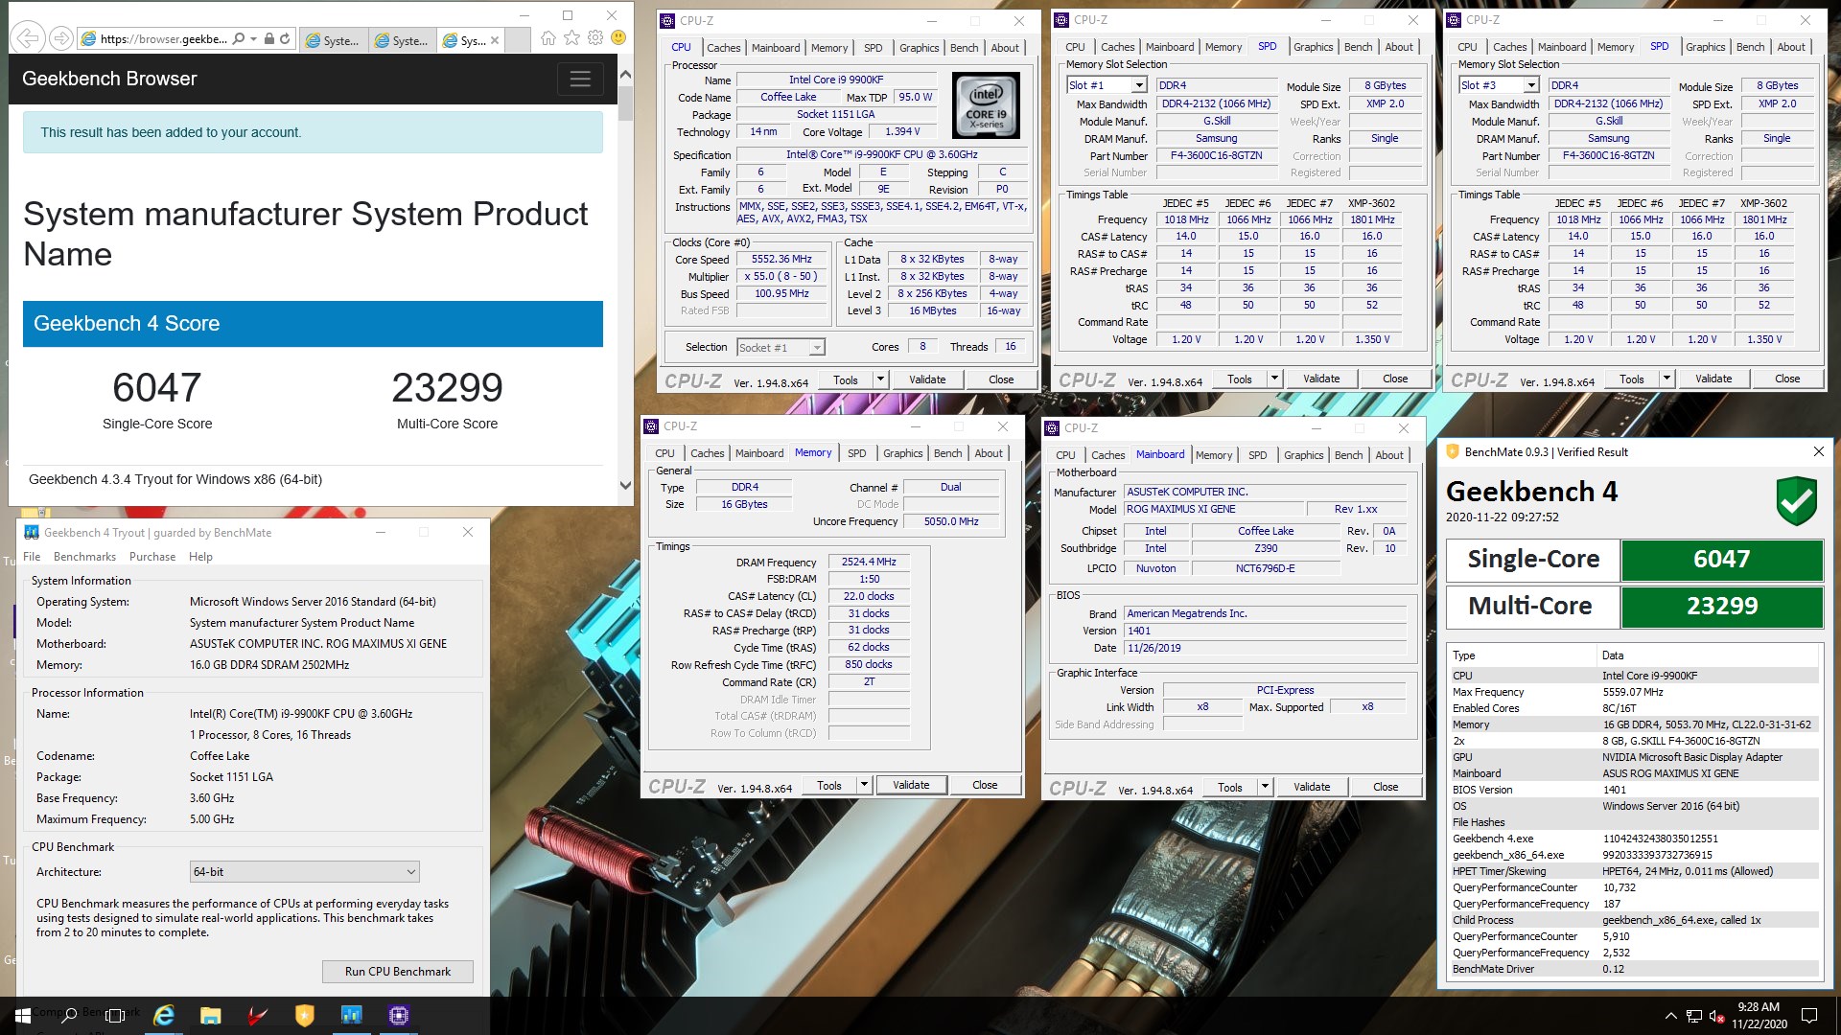Click the Multi-Core score 23299 in BenchMate
Image resolution: width=1841 pixels, height=1035 pixels.
(1722, 607)
